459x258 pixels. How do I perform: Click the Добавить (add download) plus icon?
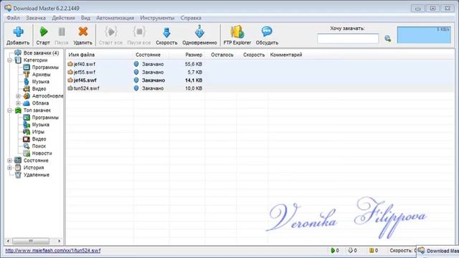click(x=18, y=32)
